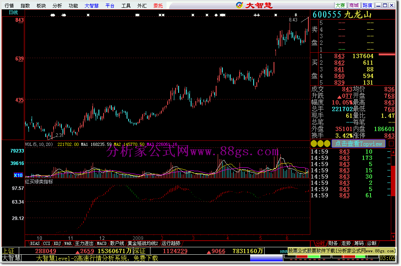Click the 2.31 low price marker on chart
Viewport: 401px width, 266px height.
pyautogui.click(x=59, y=135)
